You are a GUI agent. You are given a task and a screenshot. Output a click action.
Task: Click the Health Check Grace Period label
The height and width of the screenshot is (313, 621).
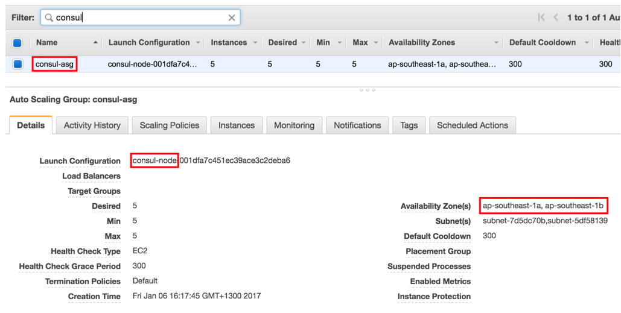click(70, 267)
